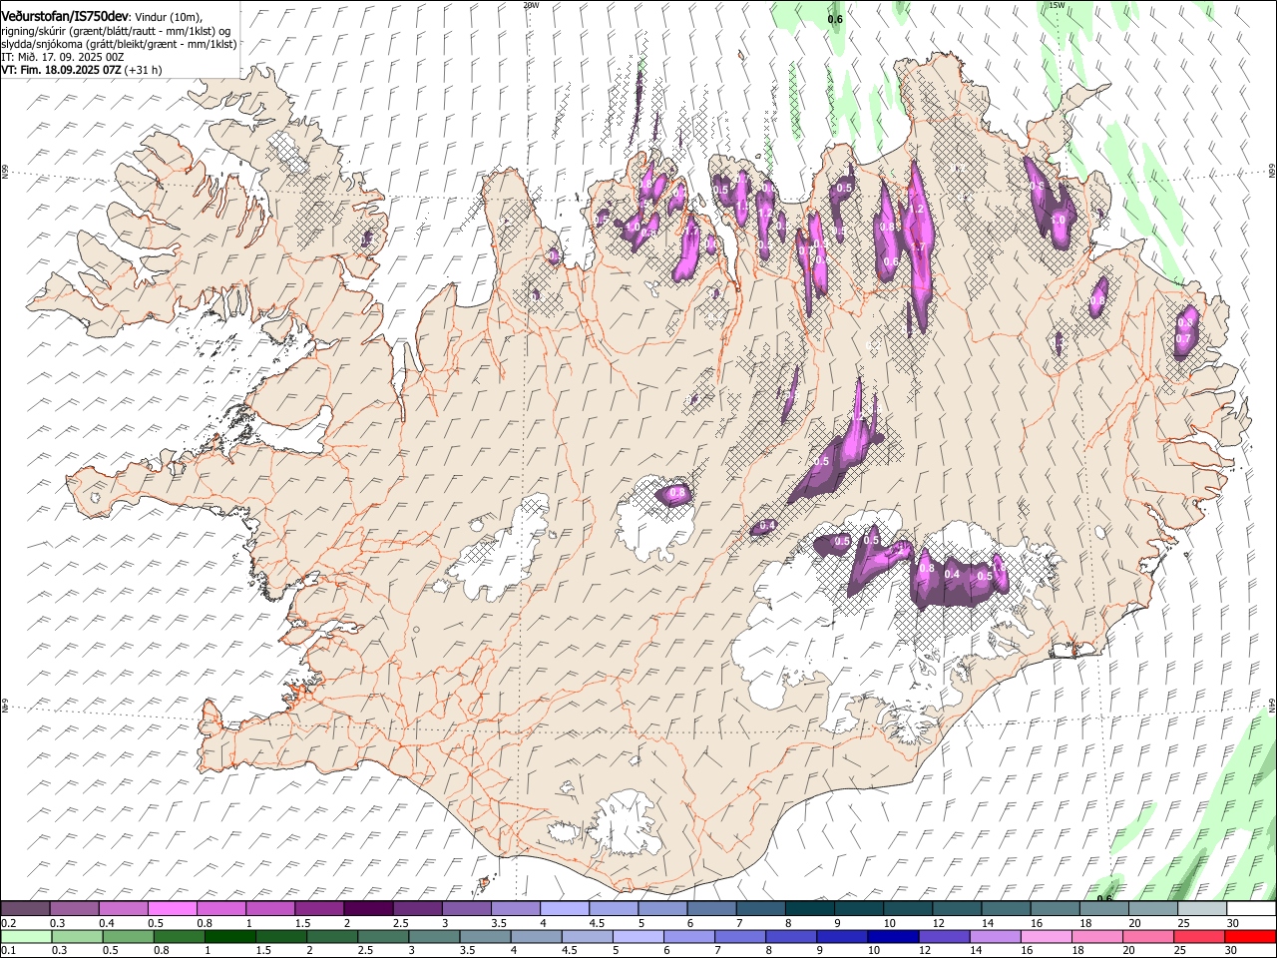Pick the upper-row lavender swatch between 4 and 4.5

click(x=565, y=909)
